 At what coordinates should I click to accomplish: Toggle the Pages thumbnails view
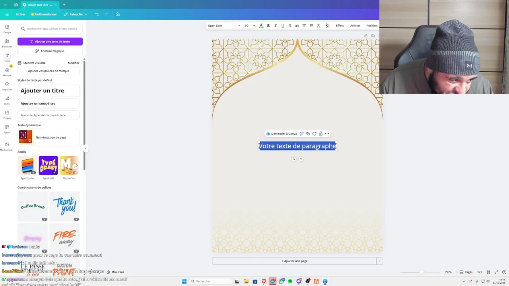[x=466, y=272]
